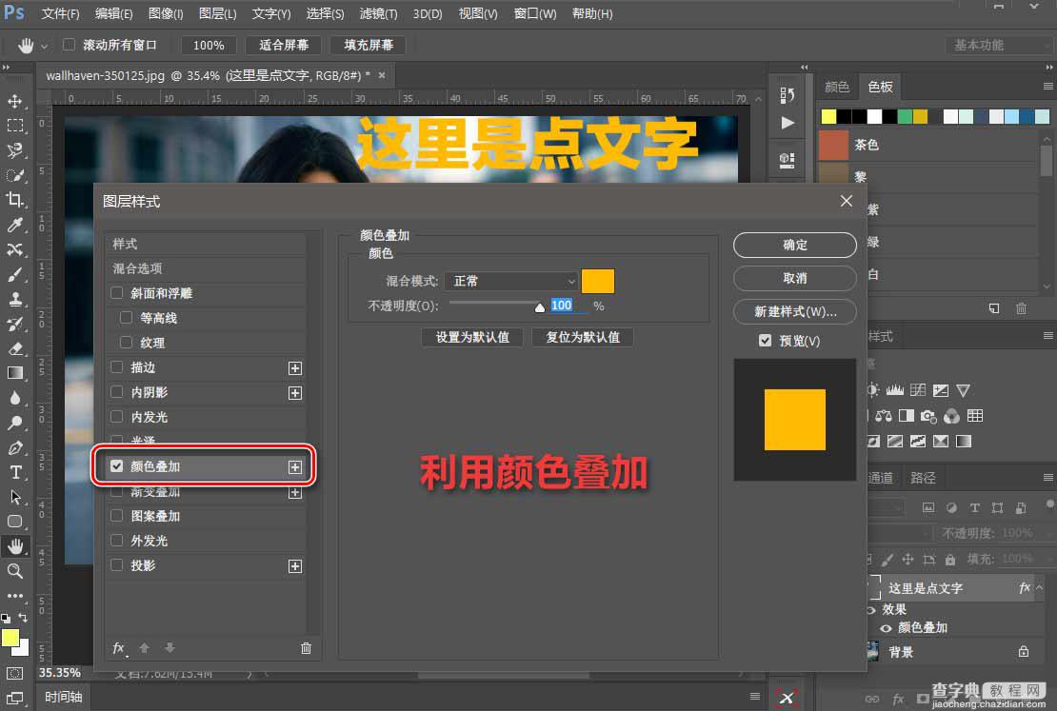Viewport: 1057px width, 711px height.
Task: Open Swatches panel options menu
Action: 1048,87
